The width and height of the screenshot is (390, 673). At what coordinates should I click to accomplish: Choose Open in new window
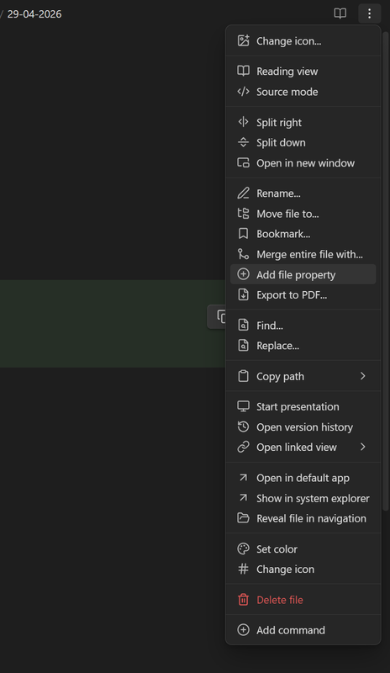pyautogui.click(x=303, y=163)
